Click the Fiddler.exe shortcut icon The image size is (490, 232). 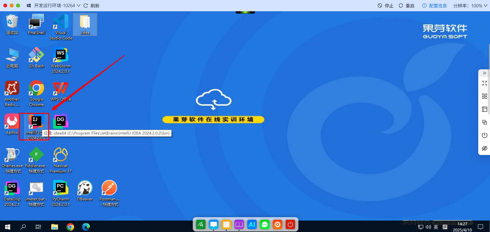coord(36,160)
